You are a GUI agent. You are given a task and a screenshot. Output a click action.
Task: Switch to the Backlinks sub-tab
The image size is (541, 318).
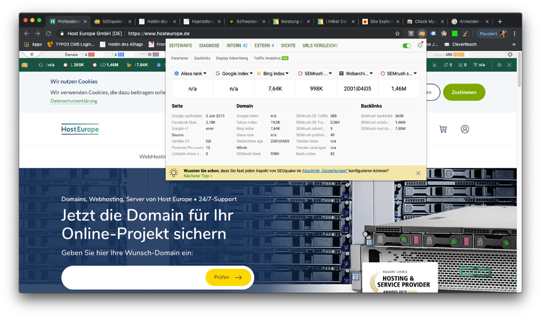pos(202,58)
